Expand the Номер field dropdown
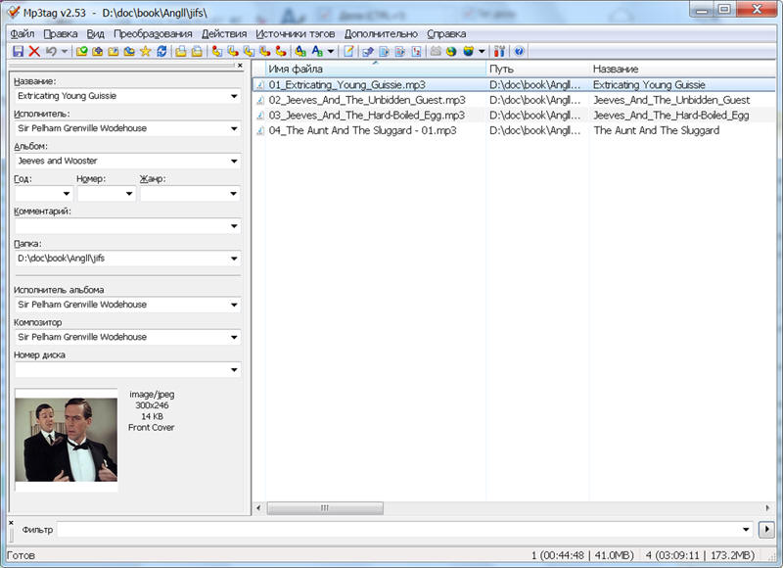Screen dimensions: 783x568 129,193
